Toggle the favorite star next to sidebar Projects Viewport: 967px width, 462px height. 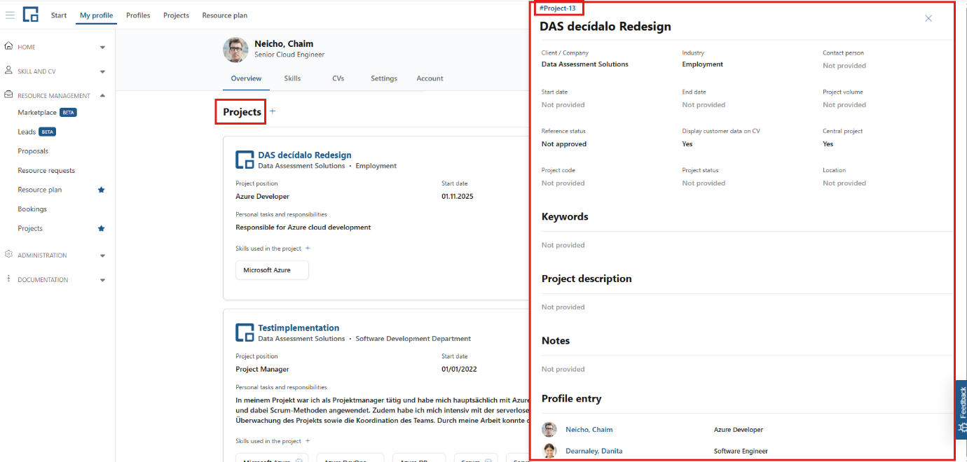coord(101,228)
